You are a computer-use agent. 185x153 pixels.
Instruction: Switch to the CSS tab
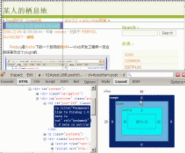[37, 82]
